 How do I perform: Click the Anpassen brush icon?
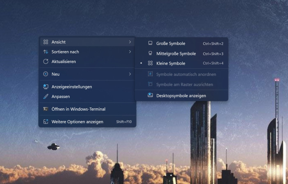[x=46, y=96]
